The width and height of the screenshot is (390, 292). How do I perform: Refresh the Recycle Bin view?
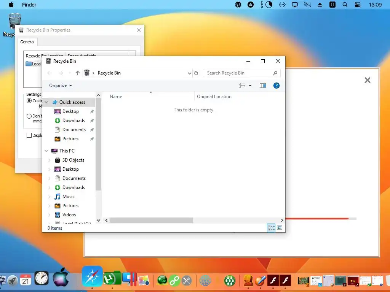(x=196, y=73)
